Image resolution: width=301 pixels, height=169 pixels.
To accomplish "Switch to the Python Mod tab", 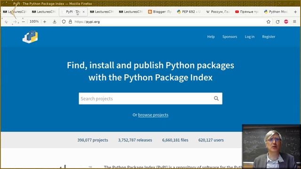I will [276, 12].
